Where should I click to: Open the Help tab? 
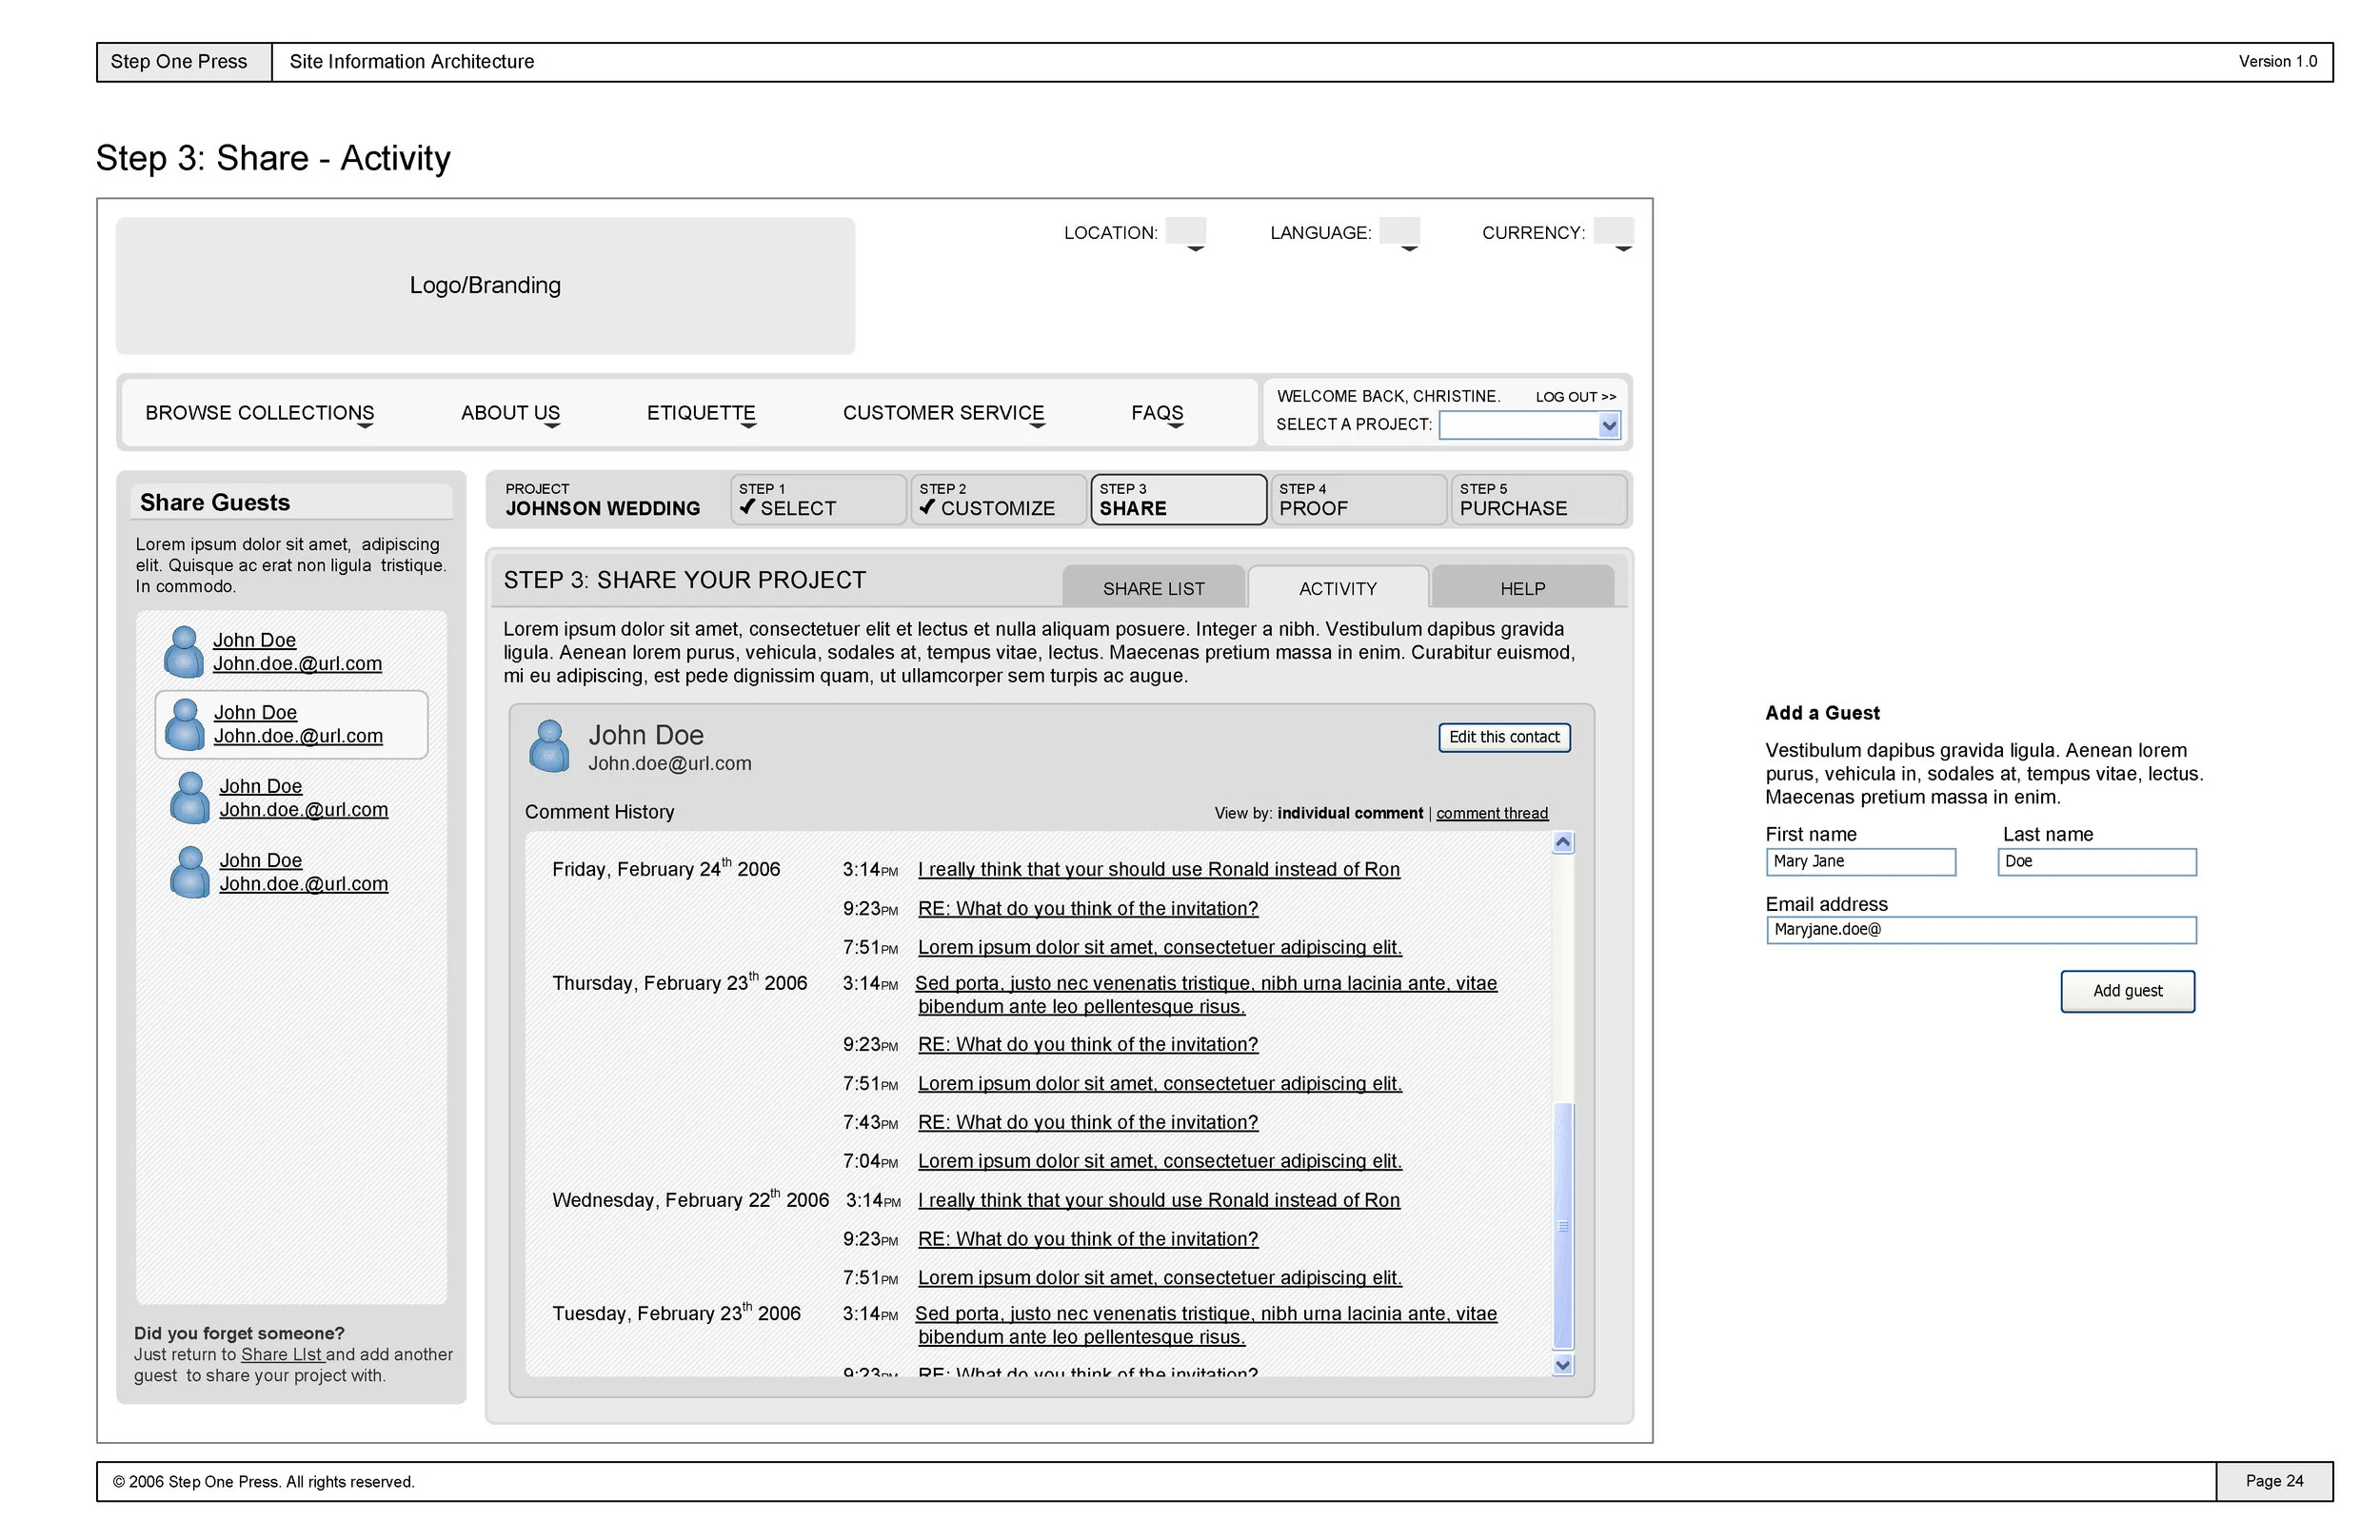point(1522,589)
